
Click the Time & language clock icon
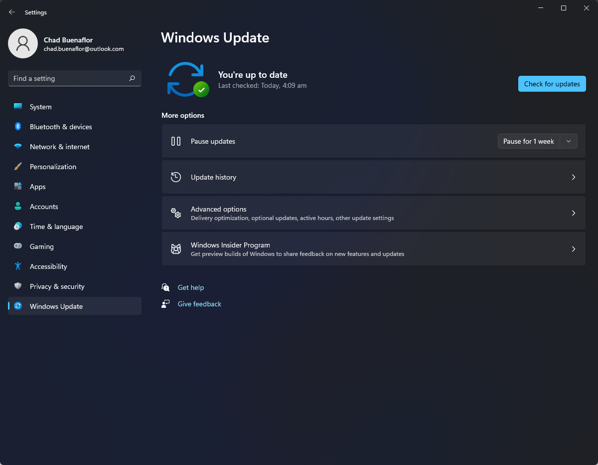click(18, 227)
